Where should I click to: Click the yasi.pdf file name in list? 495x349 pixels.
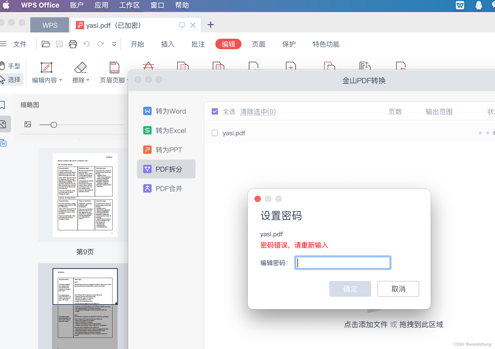click(x=234, y=133)
